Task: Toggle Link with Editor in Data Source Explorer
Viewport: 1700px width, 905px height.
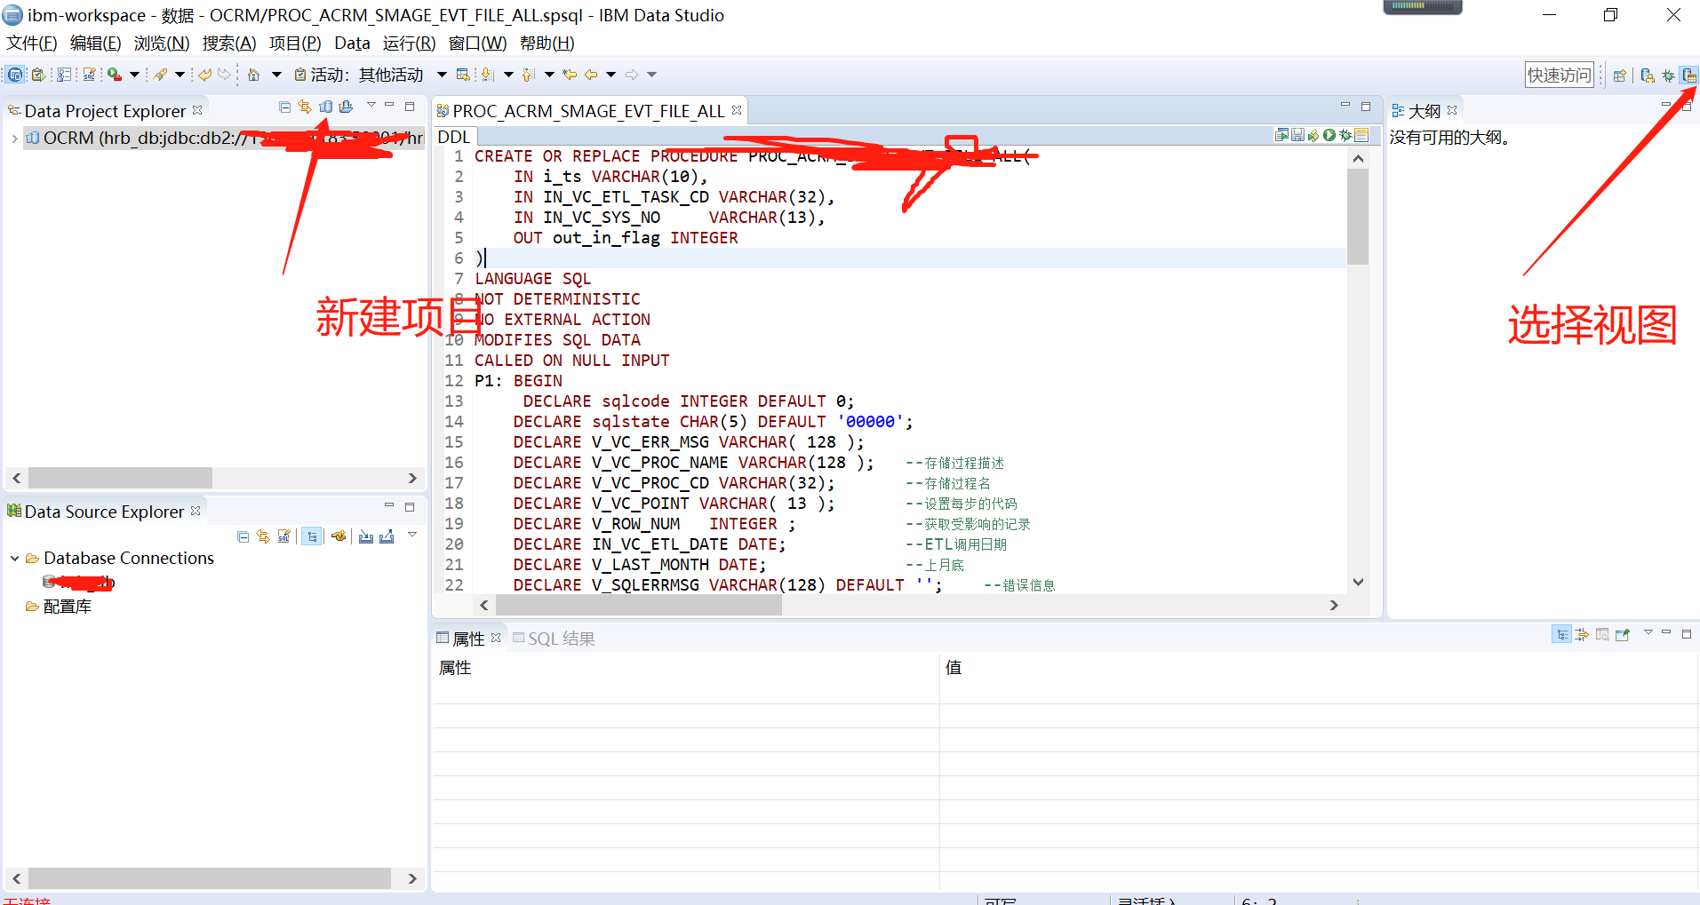Action: point(312,536)
